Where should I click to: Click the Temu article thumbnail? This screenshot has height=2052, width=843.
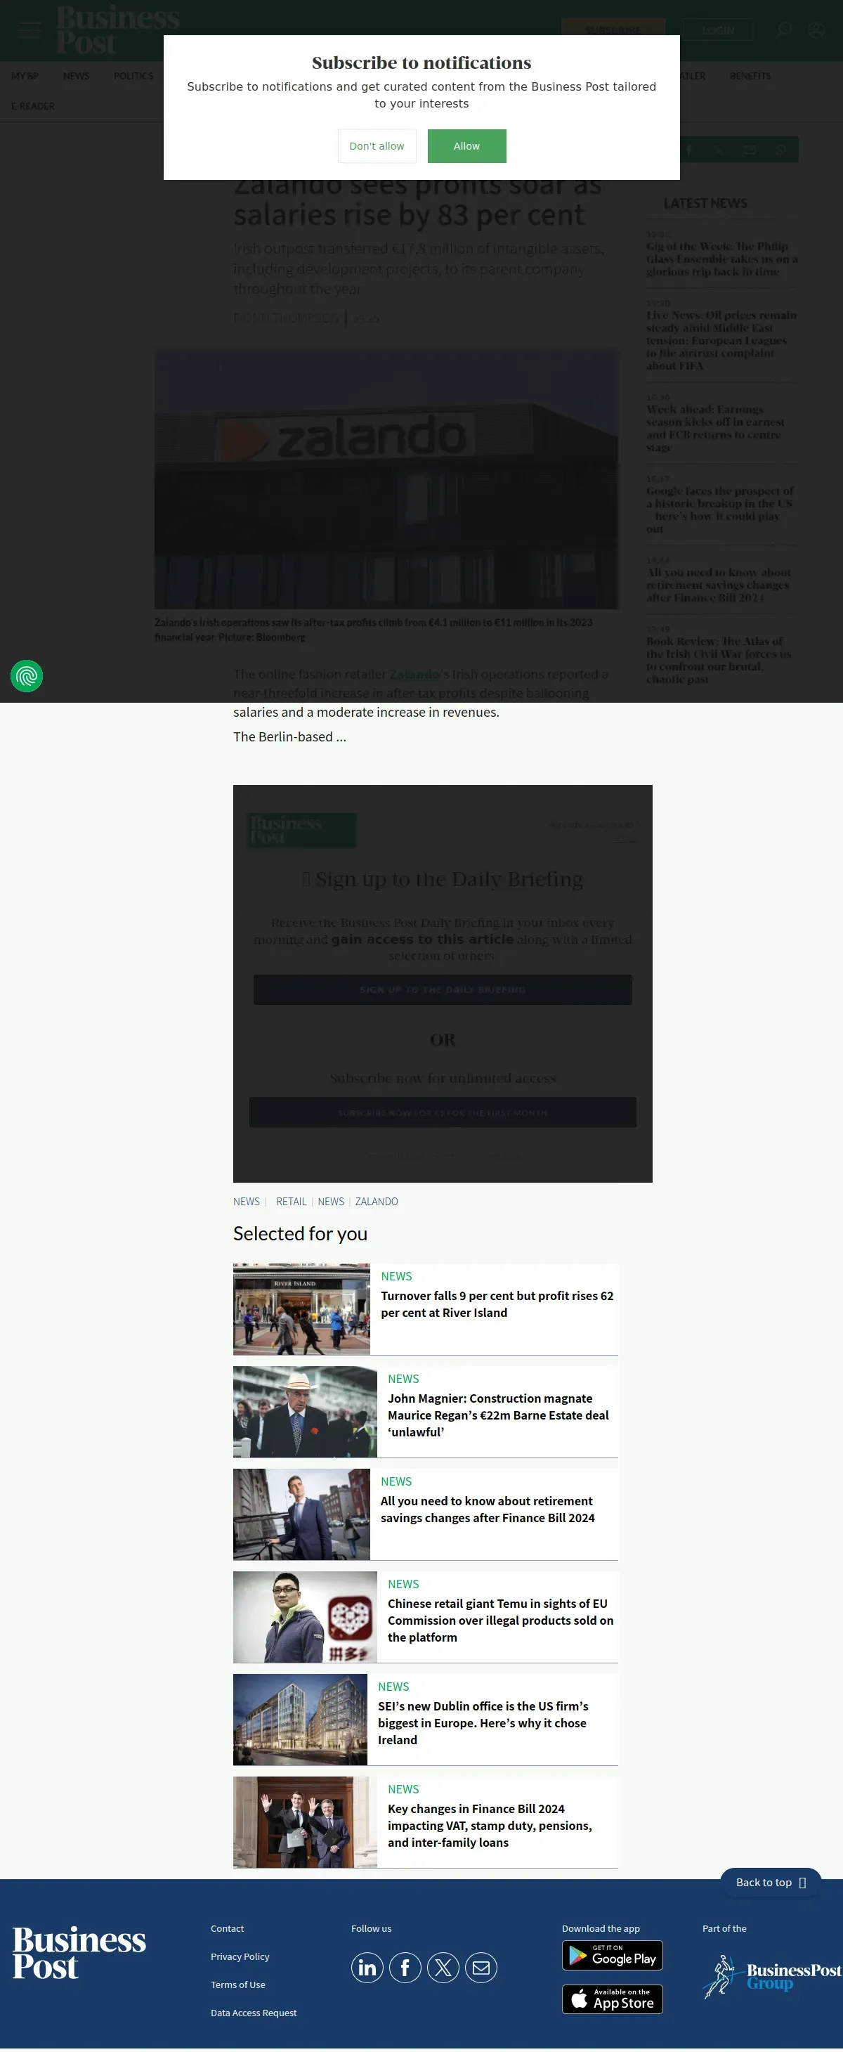click(305, 1617)
